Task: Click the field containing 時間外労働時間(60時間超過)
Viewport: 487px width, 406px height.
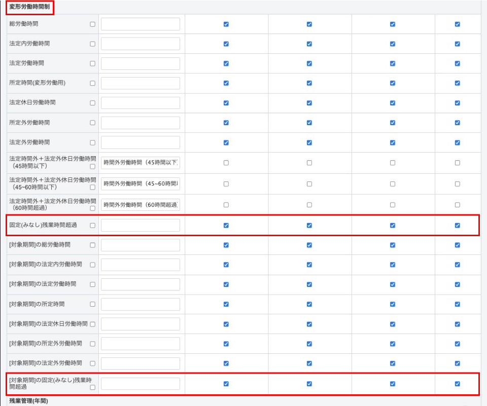Action: pos(141,205)
